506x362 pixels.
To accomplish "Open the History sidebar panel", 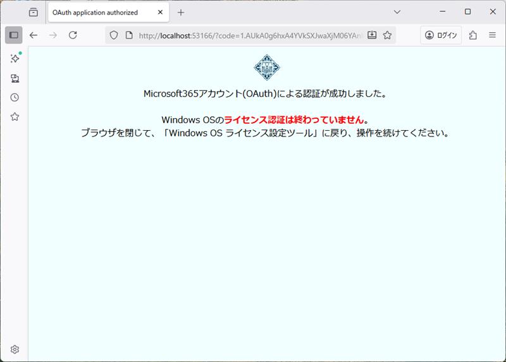I will 15,97.
